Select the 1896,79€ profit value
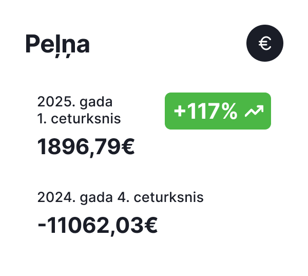The image size is (308, 276). (x=86, y=148)
